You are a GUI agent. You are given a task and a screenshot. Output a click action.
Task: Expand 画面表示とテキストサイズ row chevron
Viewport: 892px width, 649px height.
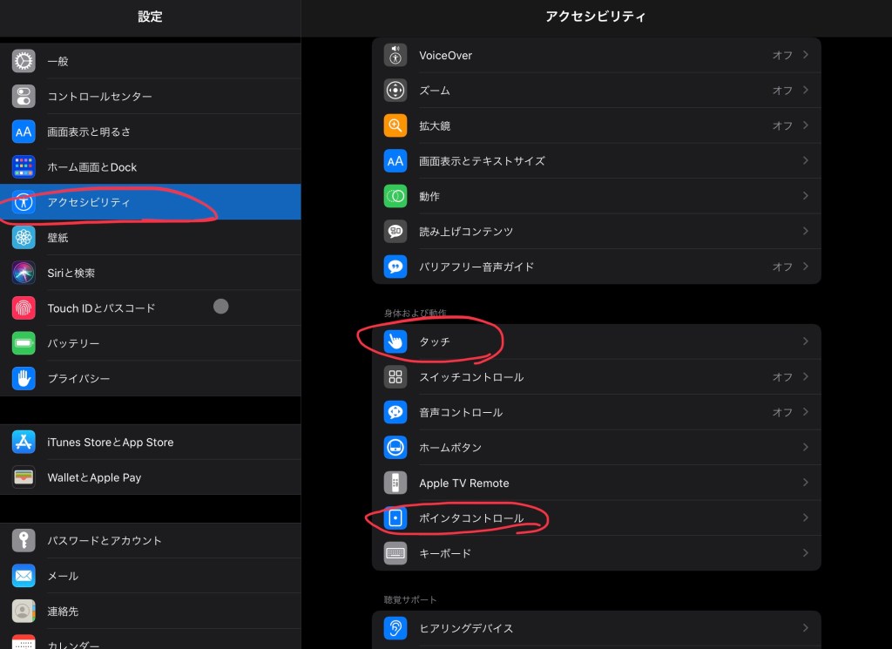click(x=806, y=161)
